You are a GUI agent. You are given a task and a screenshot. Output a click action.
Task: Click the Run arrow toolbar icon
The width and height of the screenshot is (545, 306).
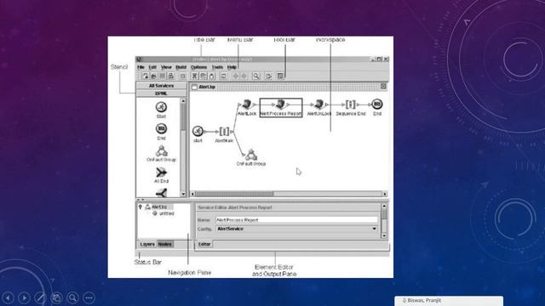tap(269, 76)
